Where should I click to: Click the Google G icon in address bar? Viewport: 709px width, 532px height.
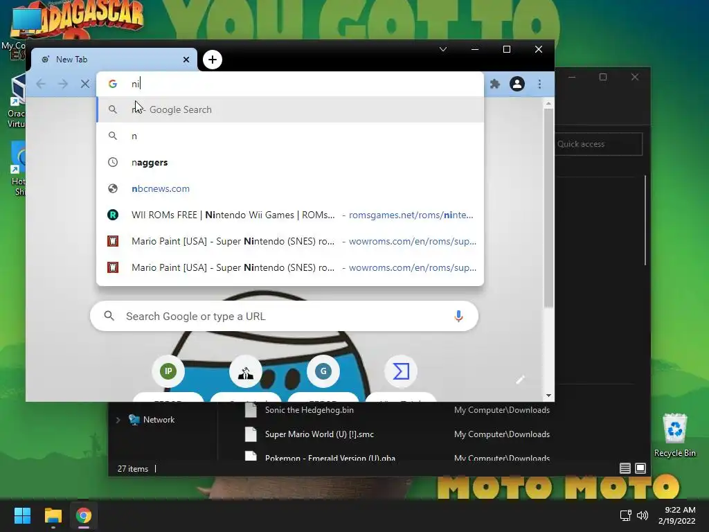[x=113, y=84]
